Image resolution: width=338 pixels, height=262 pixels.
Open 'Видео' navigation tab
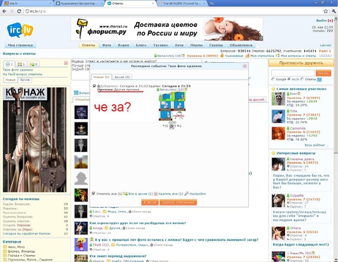pos(123,45)
